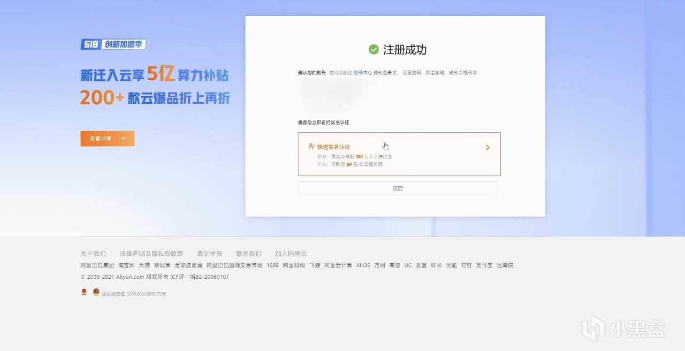Click the 注册成功 heading text
Screen dimensions: 685x351
coord(405,50)
